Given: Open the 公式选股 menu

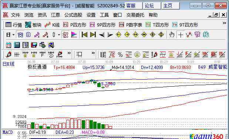Looking at the screenshot, I should (73, 15).
